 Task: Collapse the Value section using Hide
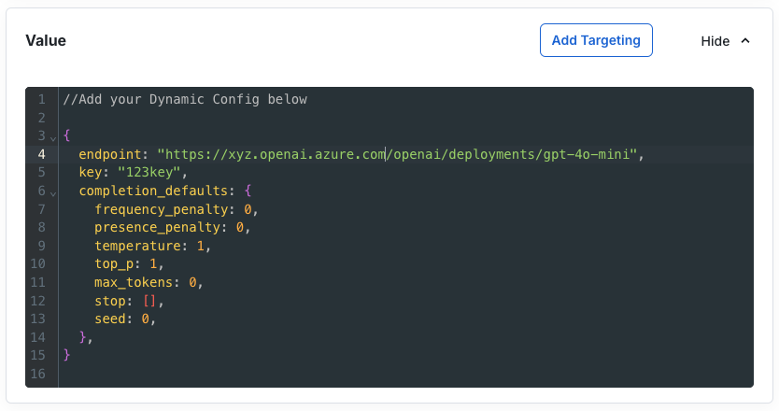click(725, 41)
